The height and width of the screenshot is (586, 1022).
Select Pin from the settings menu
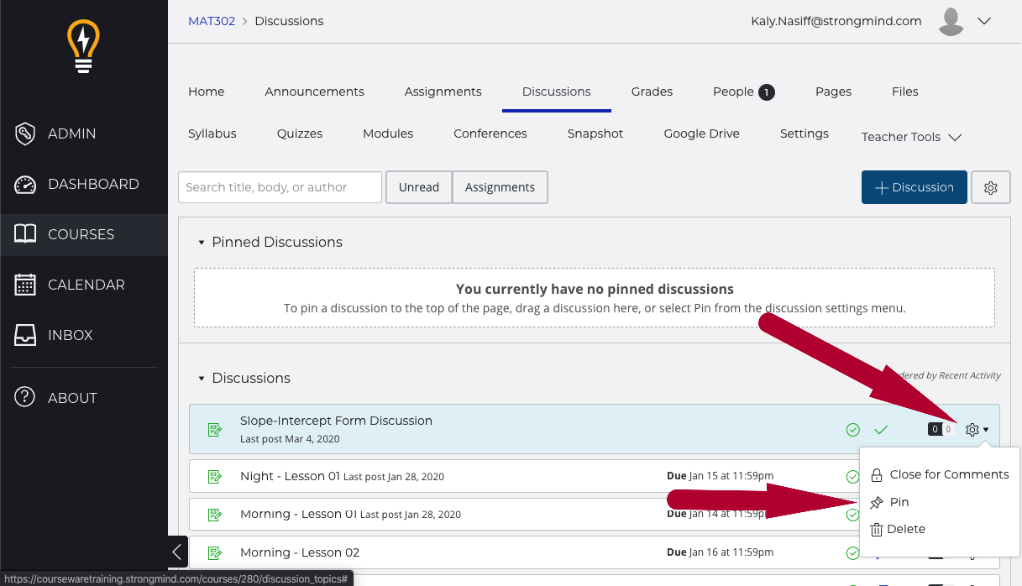point(899,502)
